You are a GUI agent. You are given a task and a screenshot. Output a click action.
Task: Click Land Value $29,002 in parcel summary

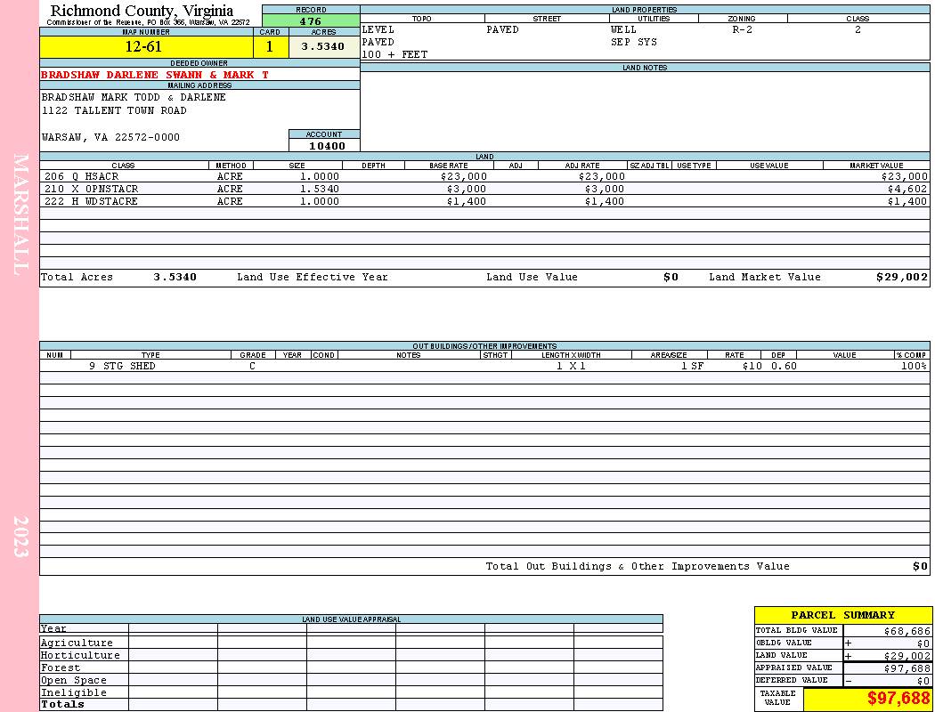[907, 656]
